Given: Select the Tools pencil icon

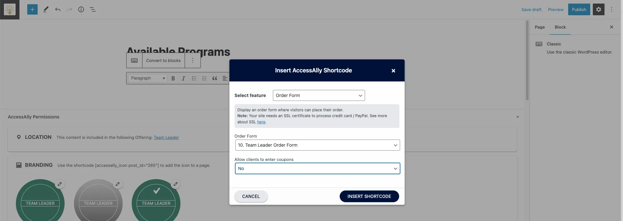Looking at the screenshot, I should pos(46,9).
